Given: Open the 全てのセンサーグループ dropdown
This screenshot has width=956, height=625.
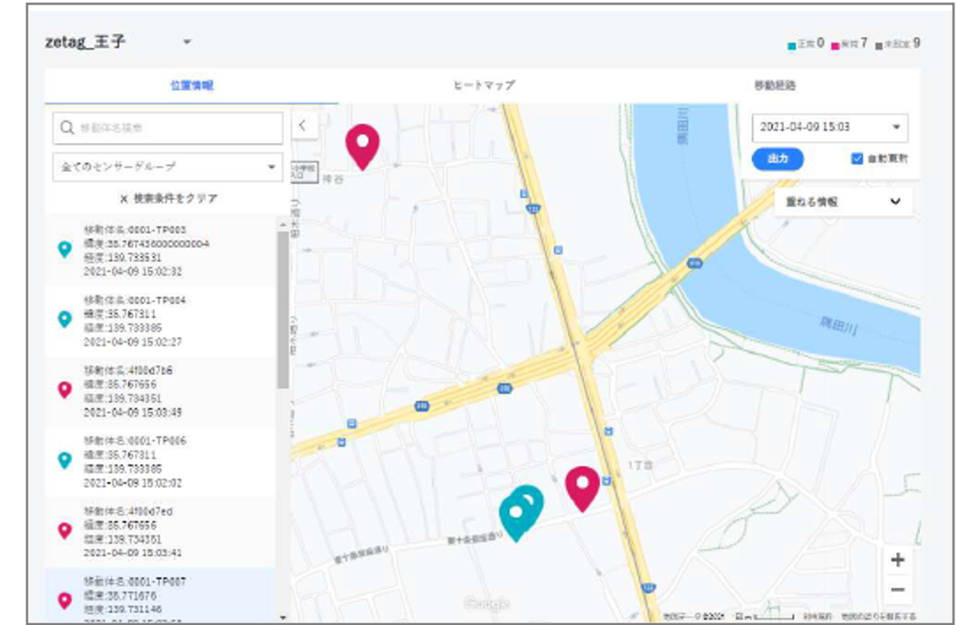Looking at the screenshot, I should coord(167,166).
